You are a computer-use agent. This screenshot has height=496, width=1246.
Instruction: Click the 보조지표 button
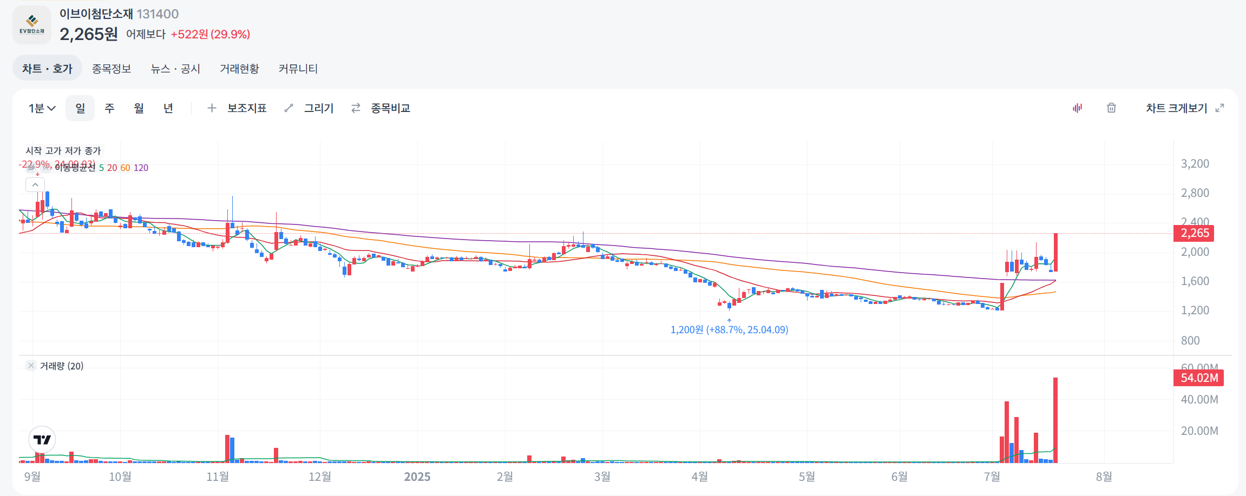click(x=247, y=108)
